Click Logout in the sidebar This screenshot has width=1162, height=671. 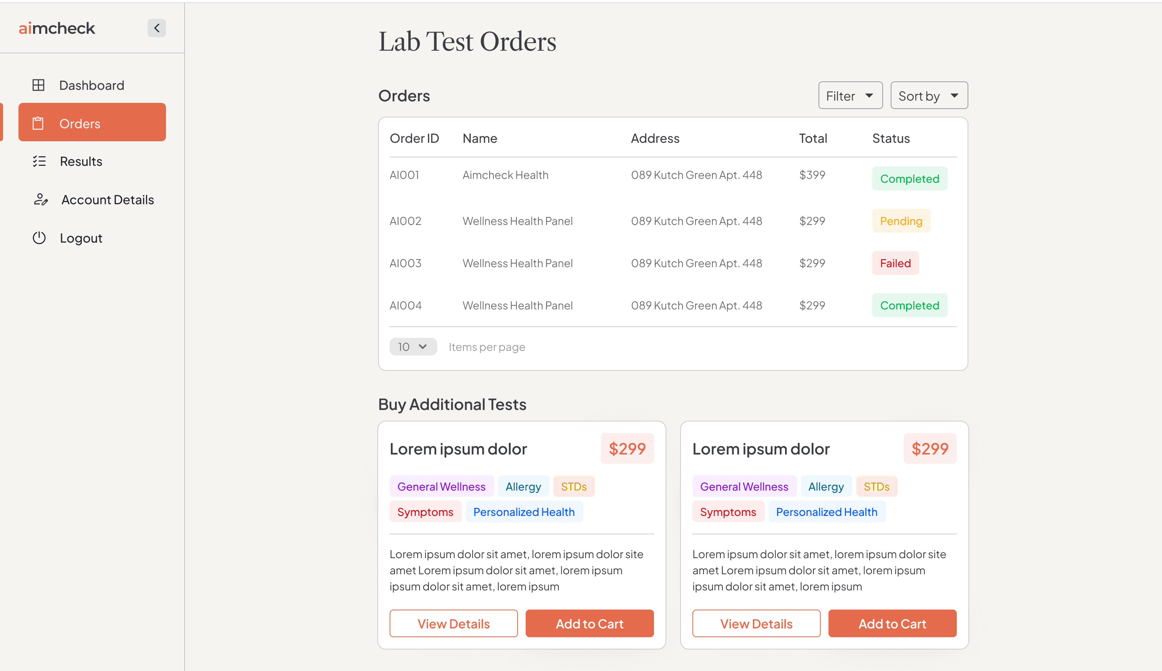(x=92, y=238)
